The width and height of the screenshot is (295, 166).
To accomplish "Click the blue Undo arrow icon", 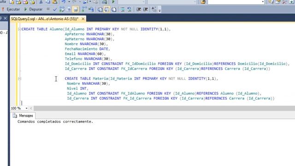I will [x=64, y=2].
